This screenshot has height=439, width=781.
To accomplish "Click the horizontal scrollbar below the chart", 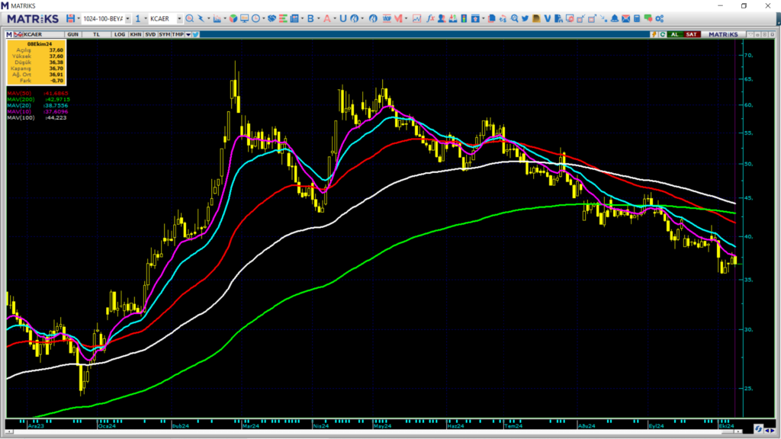I will pos(374,431).
